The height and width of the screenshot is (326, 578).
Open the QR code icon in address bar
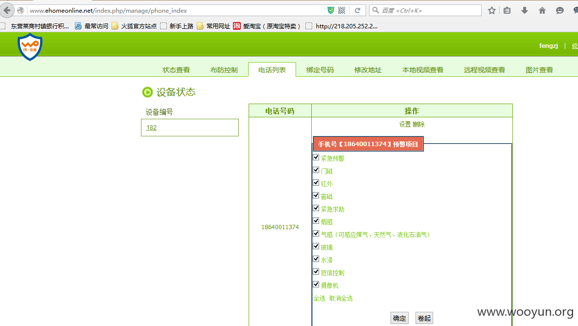pos(342,10)
